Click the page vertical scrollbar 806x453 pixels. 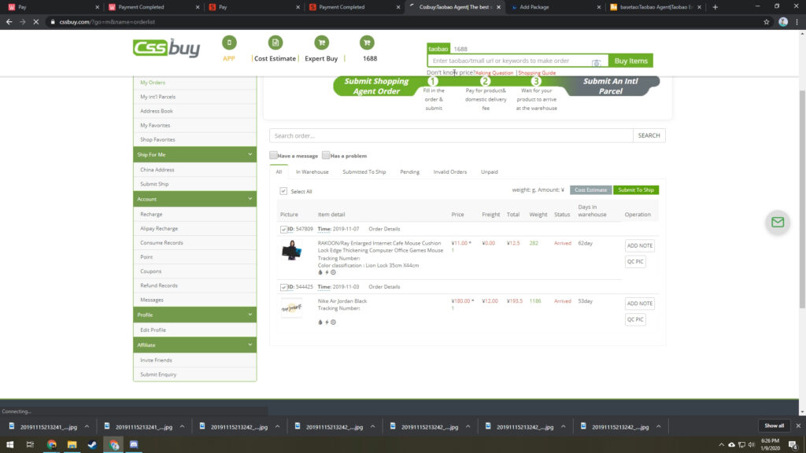(x=802, y=199)
